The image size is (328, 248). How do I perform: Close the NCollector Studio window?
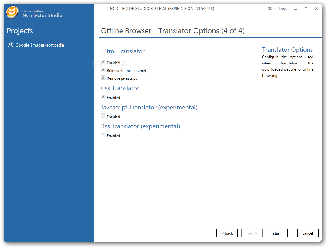pos(317,8)
